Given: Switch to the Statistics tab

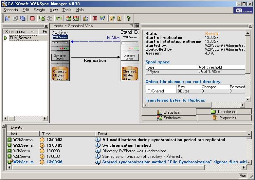Looking at the screenshot, I should pos(169,112).
